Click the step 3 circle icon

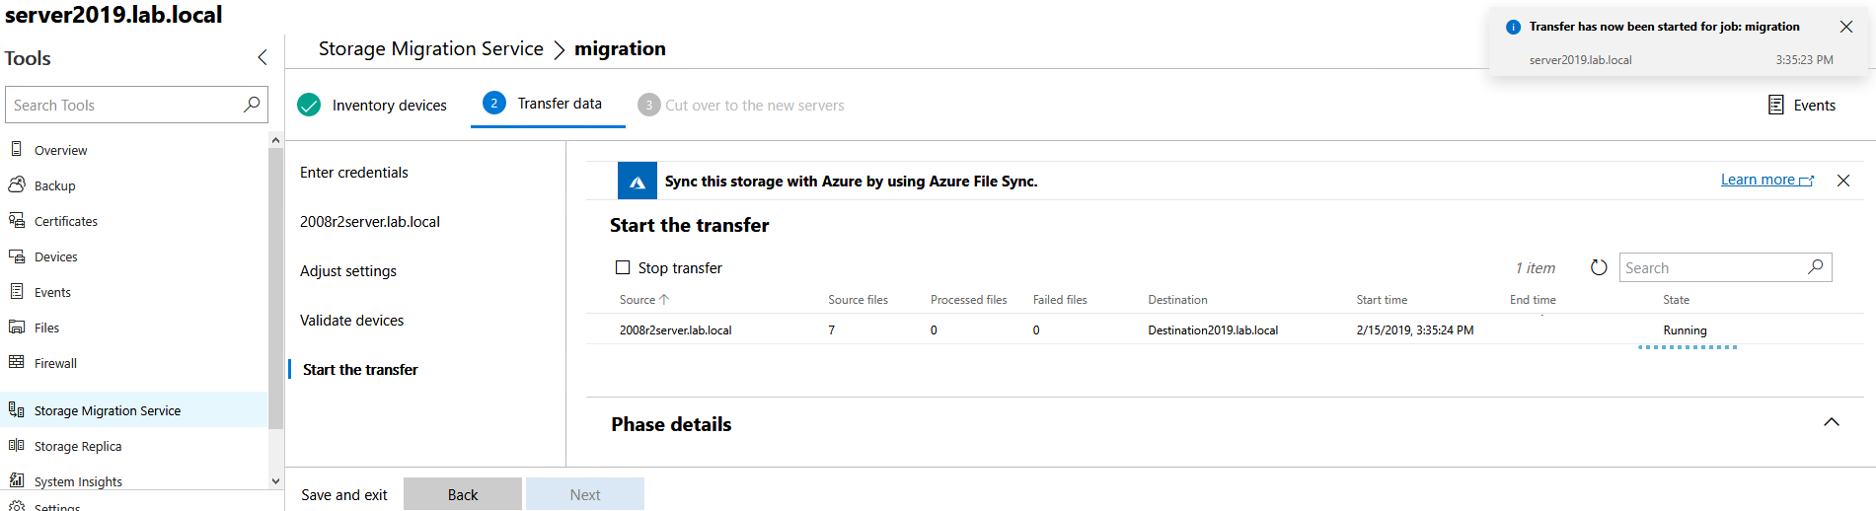(x=648, y=105)
